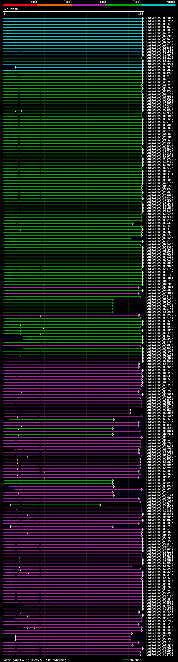
Task: Click label UniRef100_C6R7S8
Action: (160, 636)
